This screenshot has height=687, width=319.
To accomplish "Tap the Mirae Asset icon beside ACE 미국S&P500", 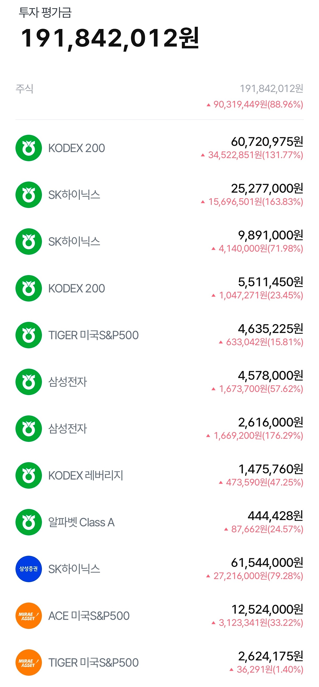I will click(x=28, y=615).
